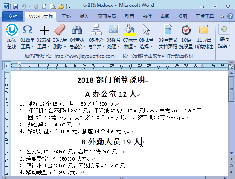Open 01数学工具 omega icon
The width and height of the screenshot is (235, 179).
[27, 30]
